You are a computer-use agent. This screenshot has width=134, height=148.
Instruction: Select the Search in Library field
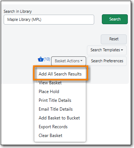[x=49, y=20]
